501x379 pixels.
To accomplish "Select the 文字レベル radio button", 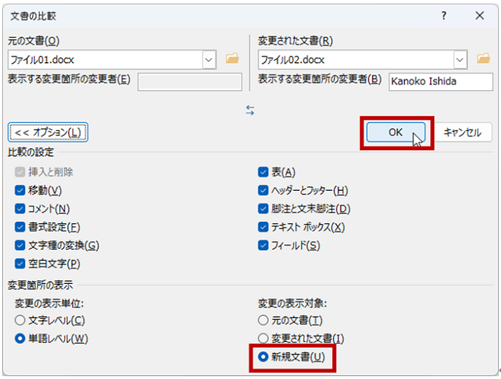I will click(19, 320).
